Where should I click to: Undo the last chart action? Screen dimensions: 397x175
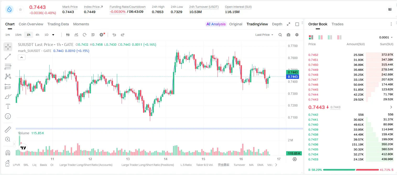(114, 35)
